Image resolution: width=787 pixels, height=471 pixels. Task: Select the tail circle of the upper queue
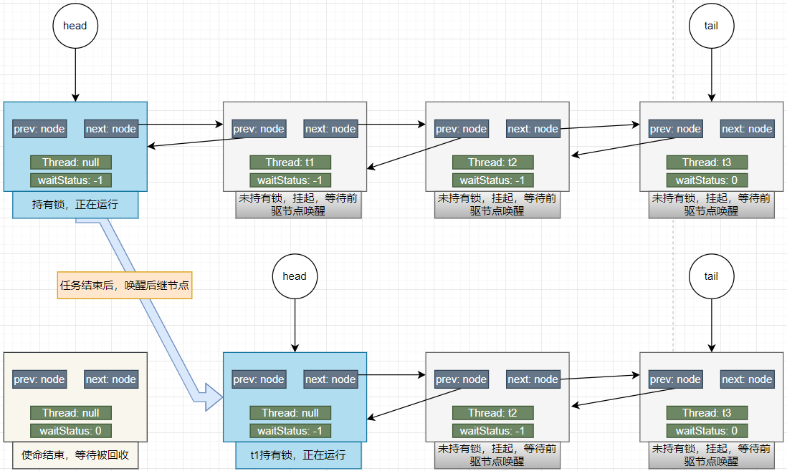711,26
